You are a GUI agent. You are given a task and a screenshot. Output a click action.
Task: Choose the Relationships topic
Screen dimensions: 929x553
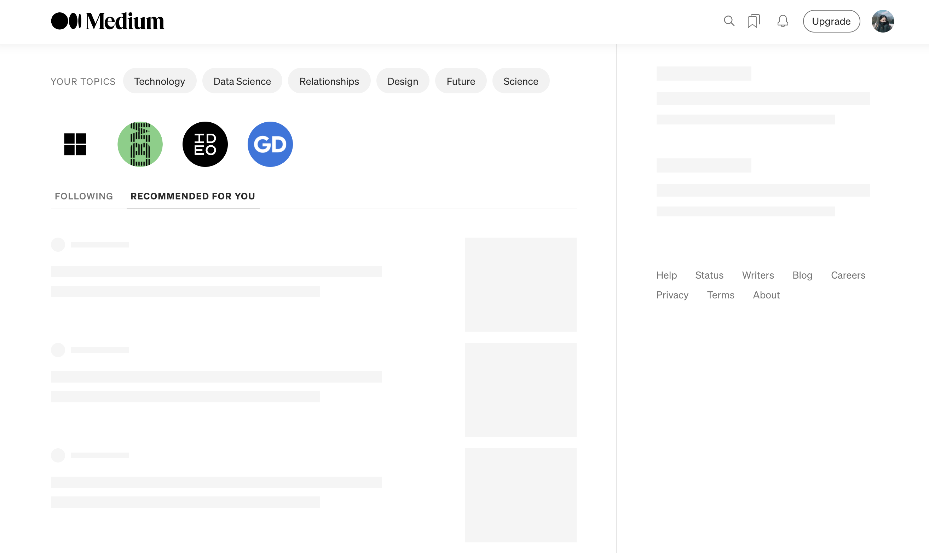329,81
